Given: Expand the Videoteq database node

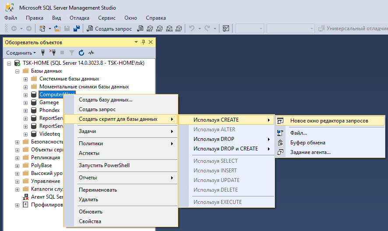Looking at the screenshot, I should click(25, 135).
